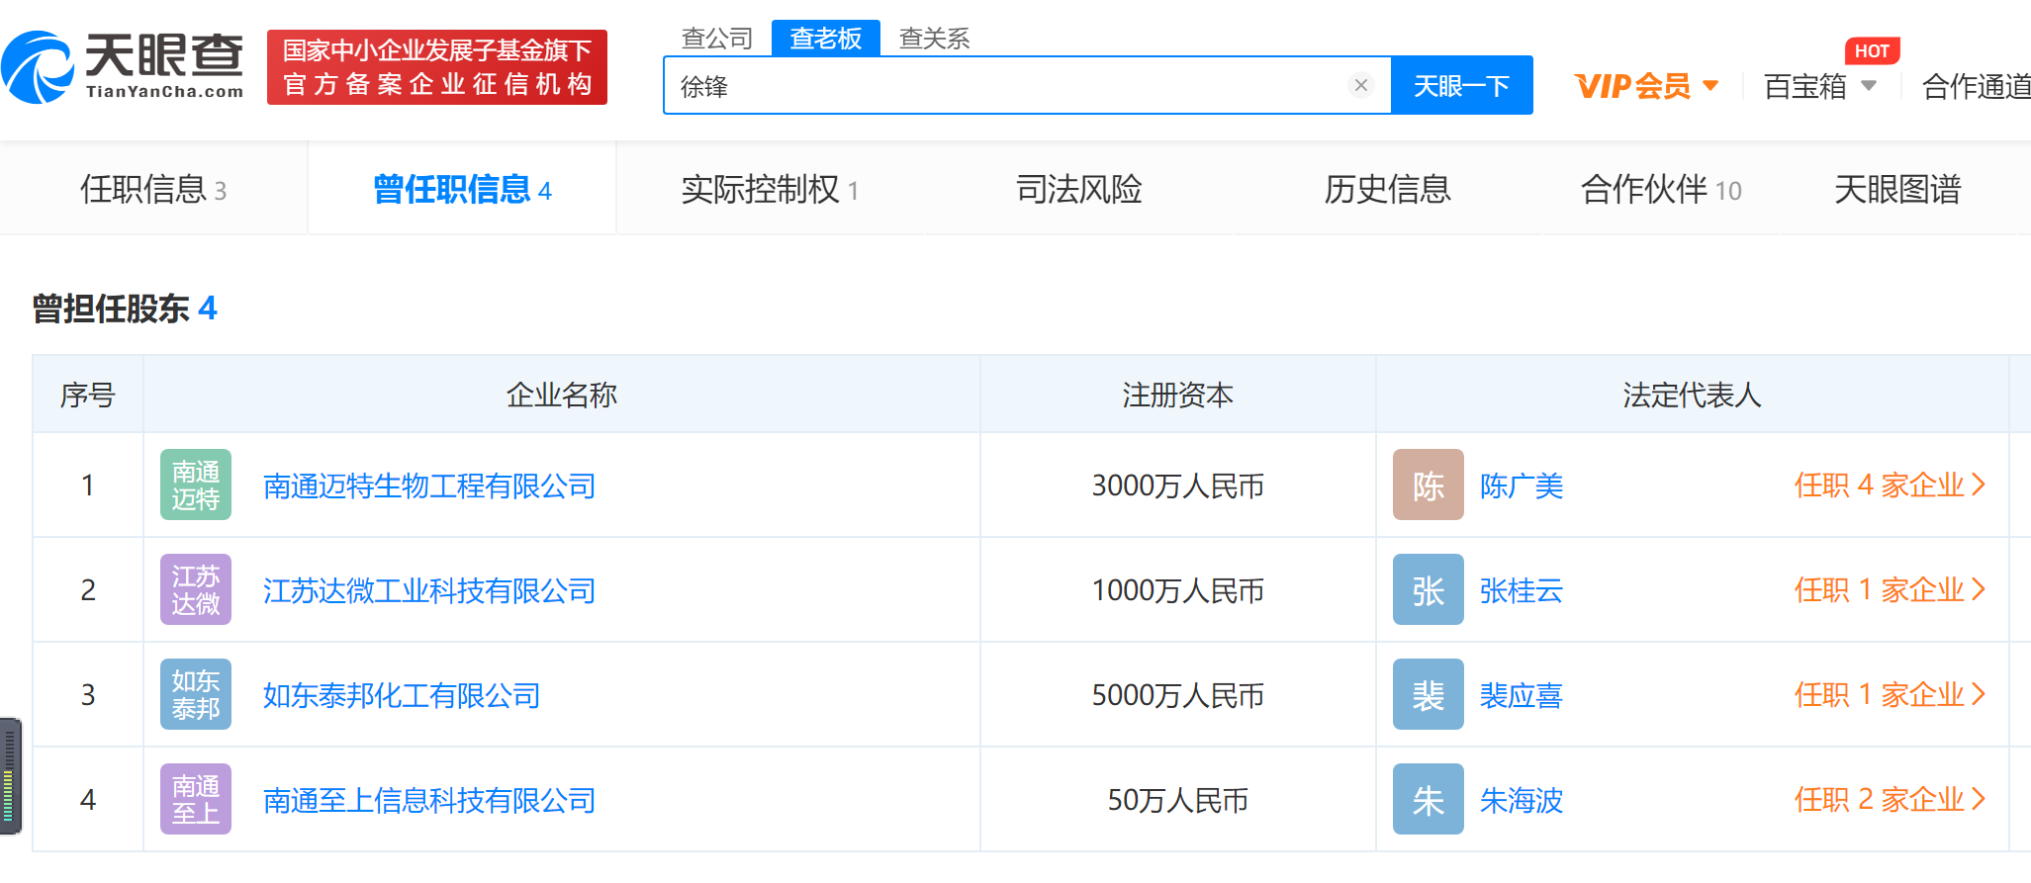Screen dimensions: 2031x883
Task: Click the 张 avatar icon for 张桂云
Action: tap(1428, 590)
